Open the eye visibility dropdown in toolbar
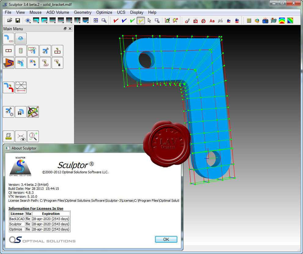 coord(28,20)
